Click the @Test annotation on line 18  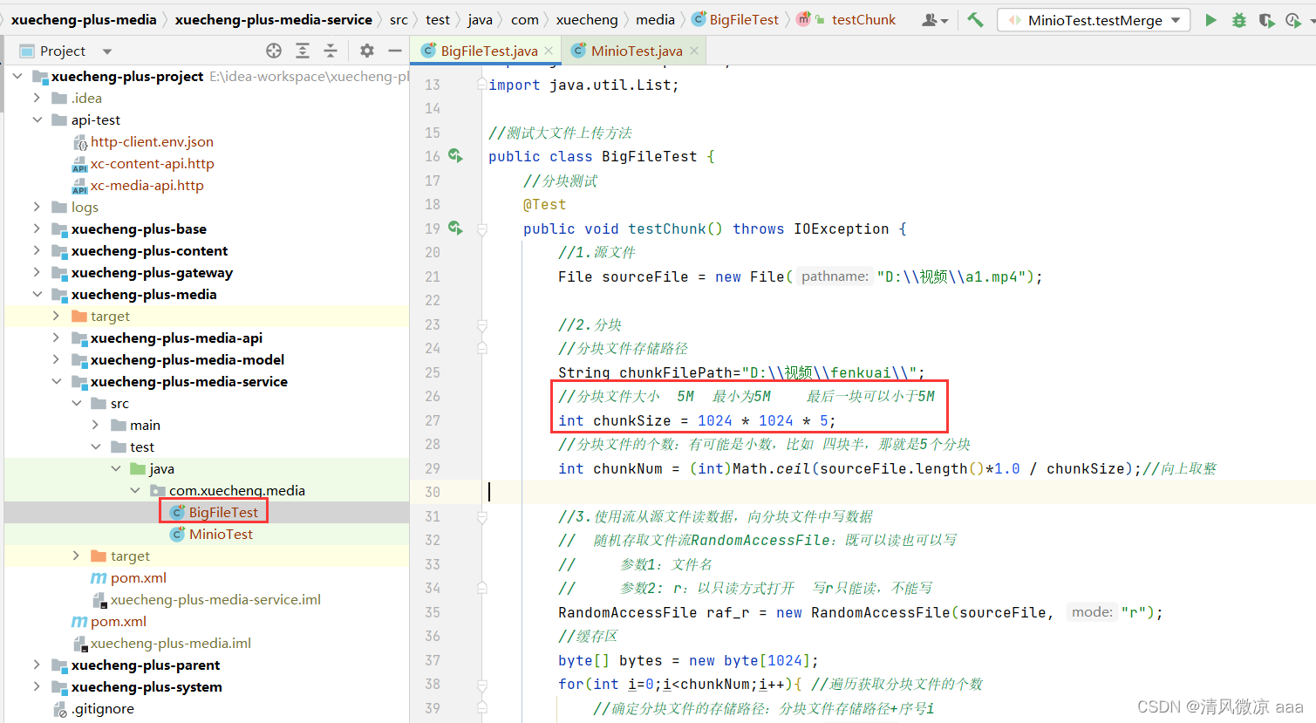(x=544, y=204)
